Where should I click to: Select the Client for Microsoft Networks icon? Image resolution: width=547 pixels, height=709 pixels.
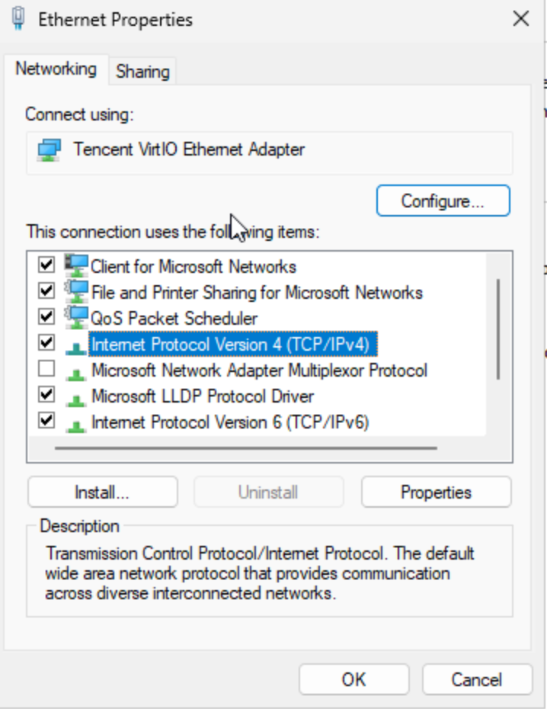(x=76, y=266)
